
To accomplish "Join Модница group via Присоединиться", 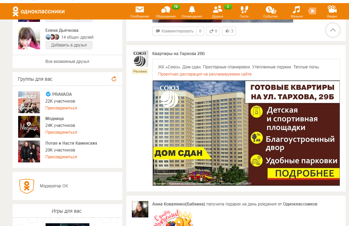I will [x=61, y=132].
